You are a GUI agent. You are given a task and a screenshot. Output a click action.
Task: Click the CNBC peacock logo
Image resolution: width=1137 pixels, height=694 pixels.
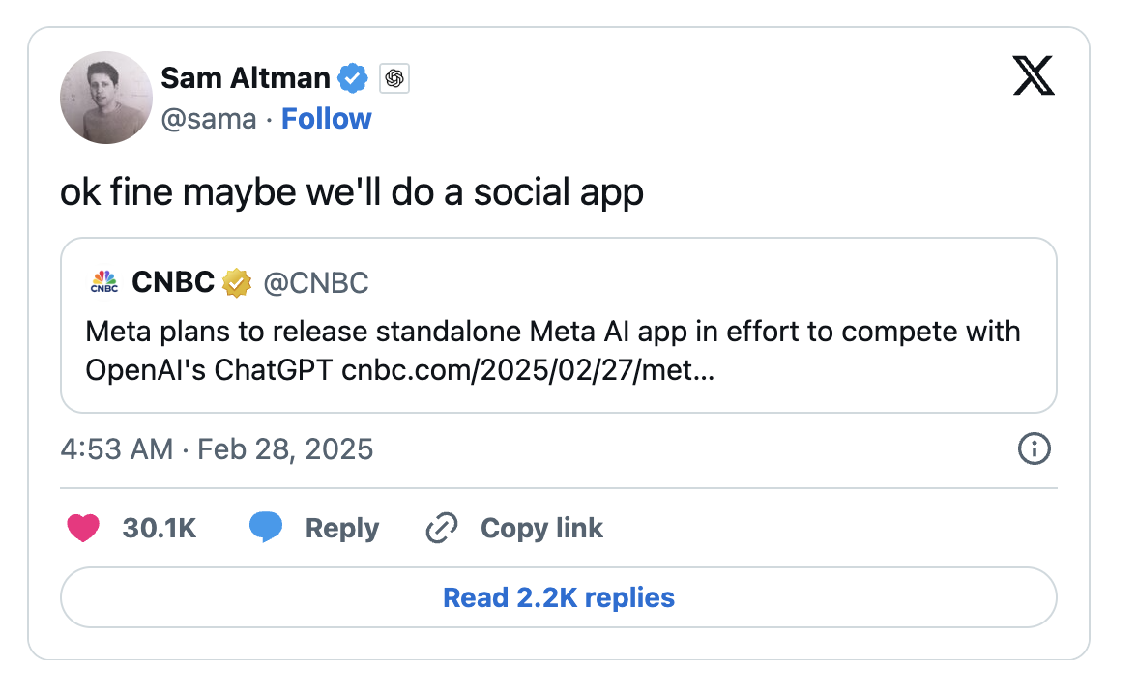103,282
